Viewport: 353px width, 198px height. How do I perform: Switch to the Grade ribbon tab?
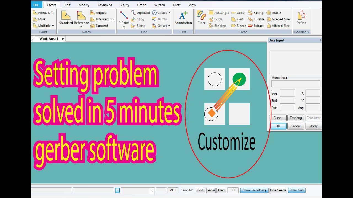(142, 5)
